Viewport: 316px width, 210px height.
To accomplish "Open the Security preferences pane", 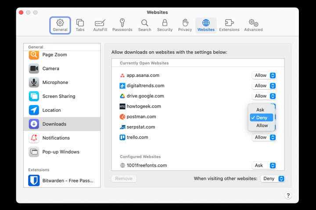I will click(x=165, y=25).
